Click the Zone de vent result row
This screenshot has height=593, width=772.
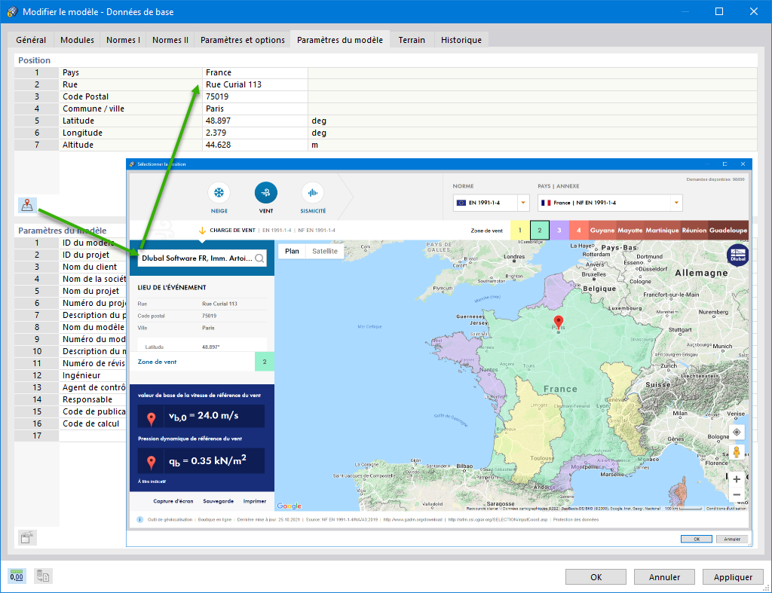click(202, 362)
